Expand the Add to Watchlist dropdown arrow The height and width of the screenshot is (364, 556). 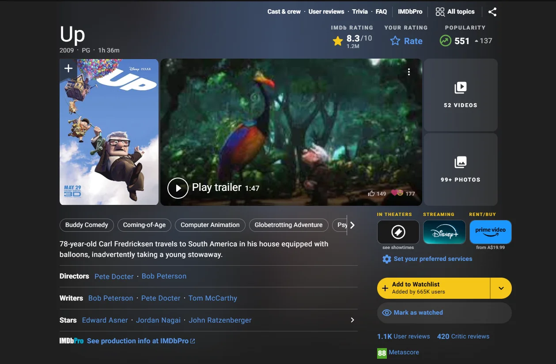(501, 288)
